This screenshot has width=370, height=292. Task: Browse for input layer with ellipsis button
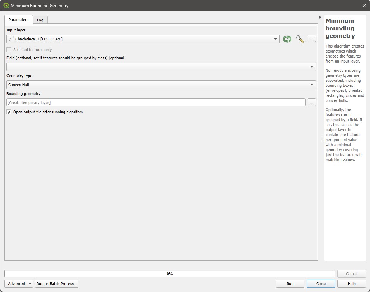(x=312, y=39)
